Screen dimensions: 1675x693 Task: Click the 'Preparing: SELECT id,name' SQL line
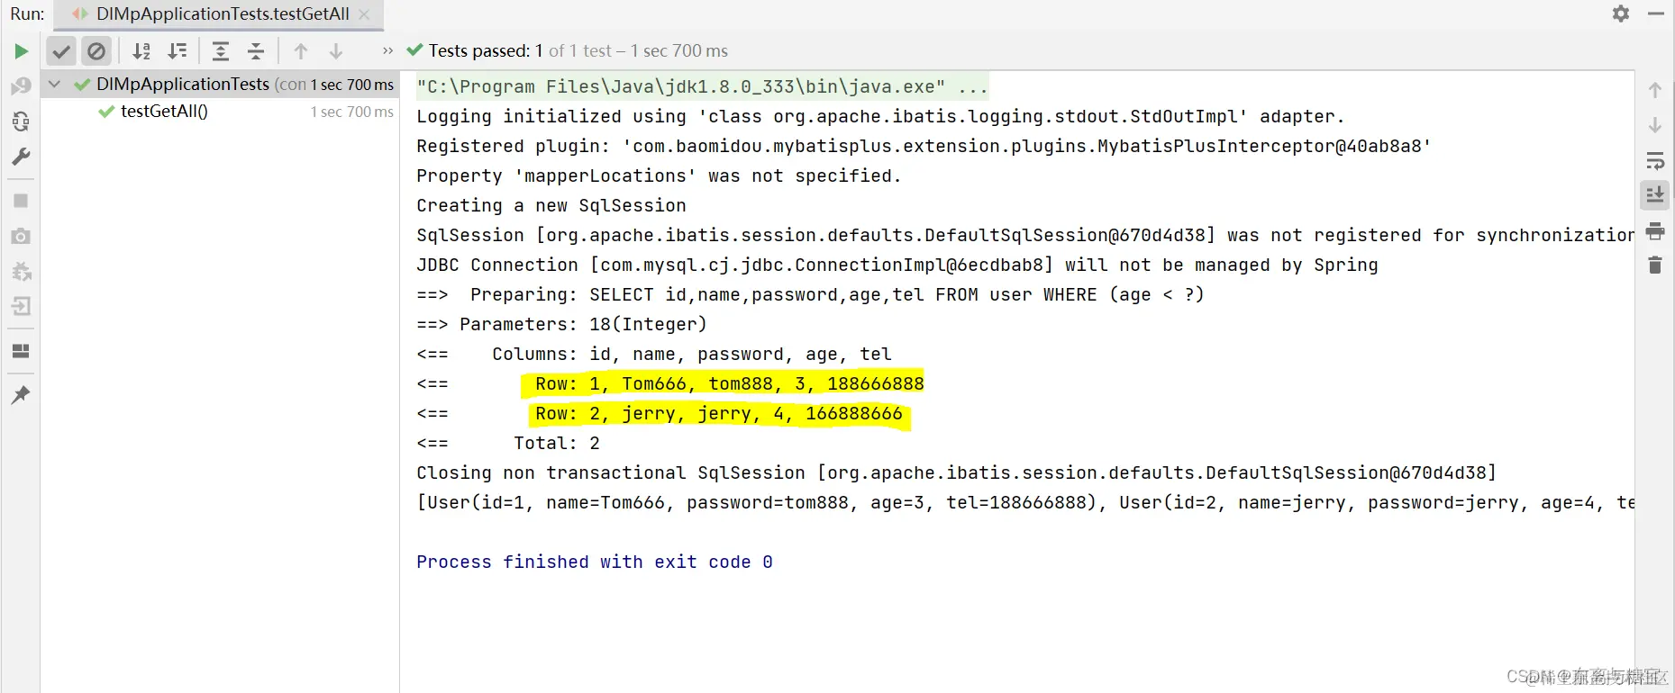(x=810, y=295)
